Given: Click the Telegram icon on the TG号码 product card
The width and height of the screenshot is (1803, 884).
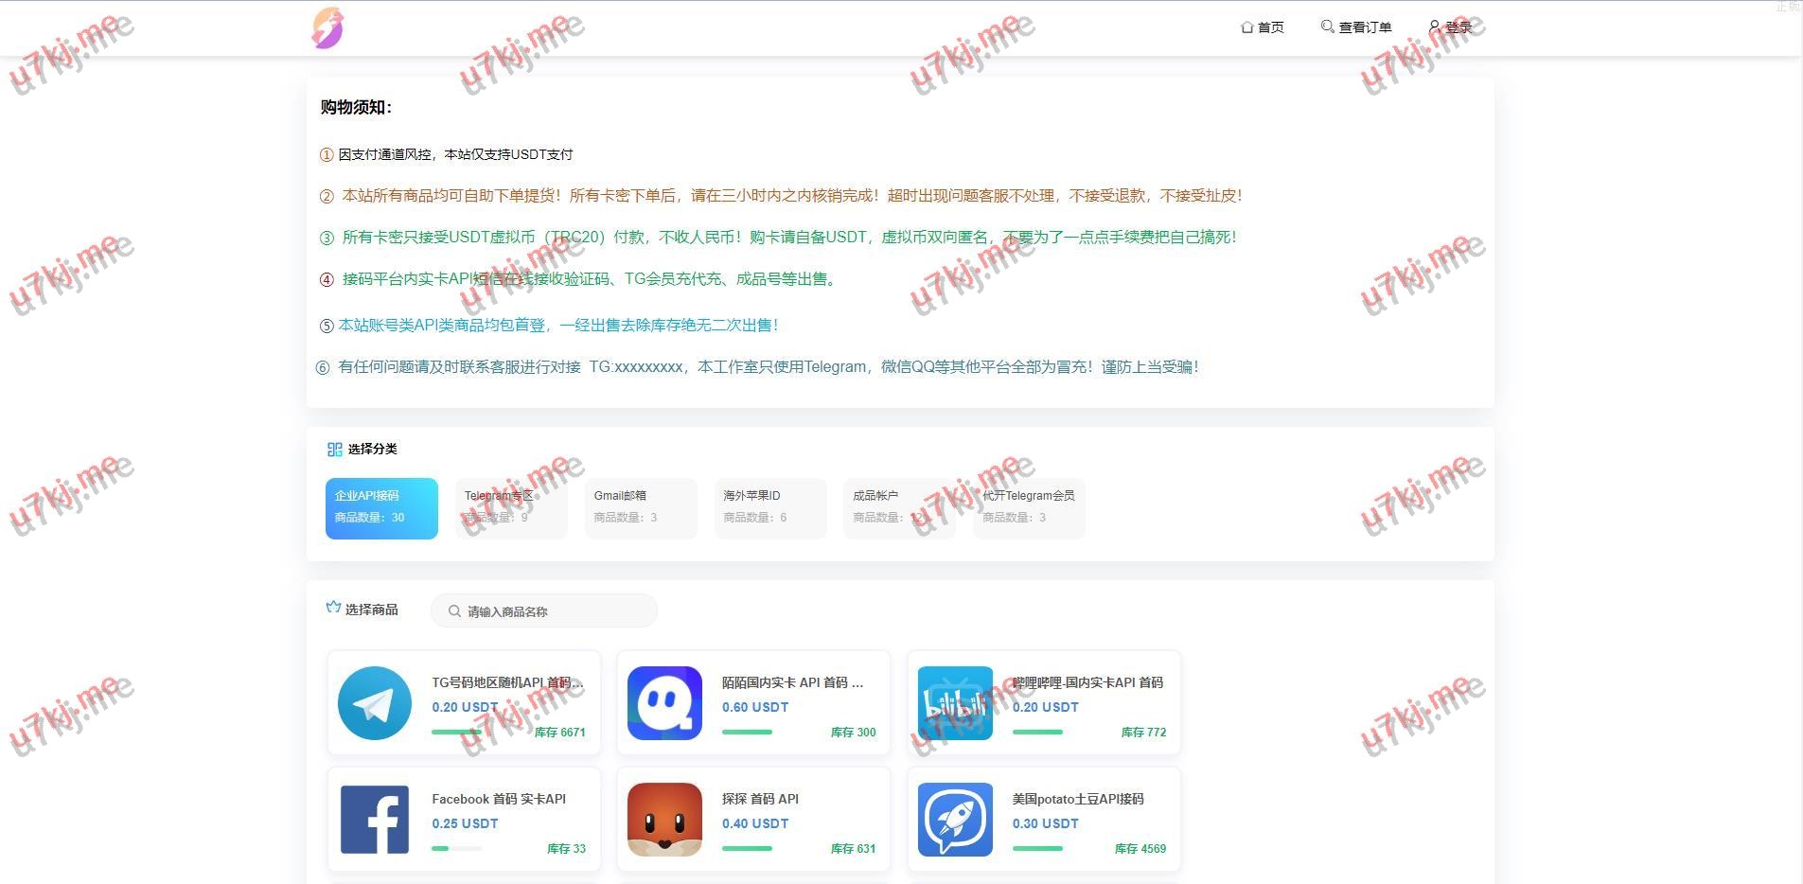Looking at the screenshot, I should click(x=374, y=703).
